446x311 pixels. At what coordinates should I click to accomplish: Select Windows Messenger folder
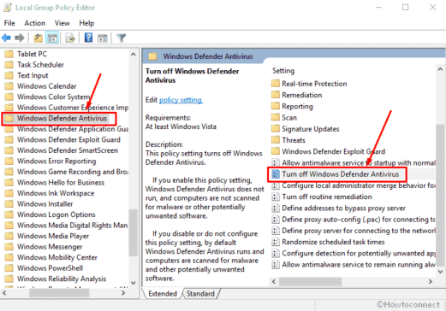tap(44, 247)
